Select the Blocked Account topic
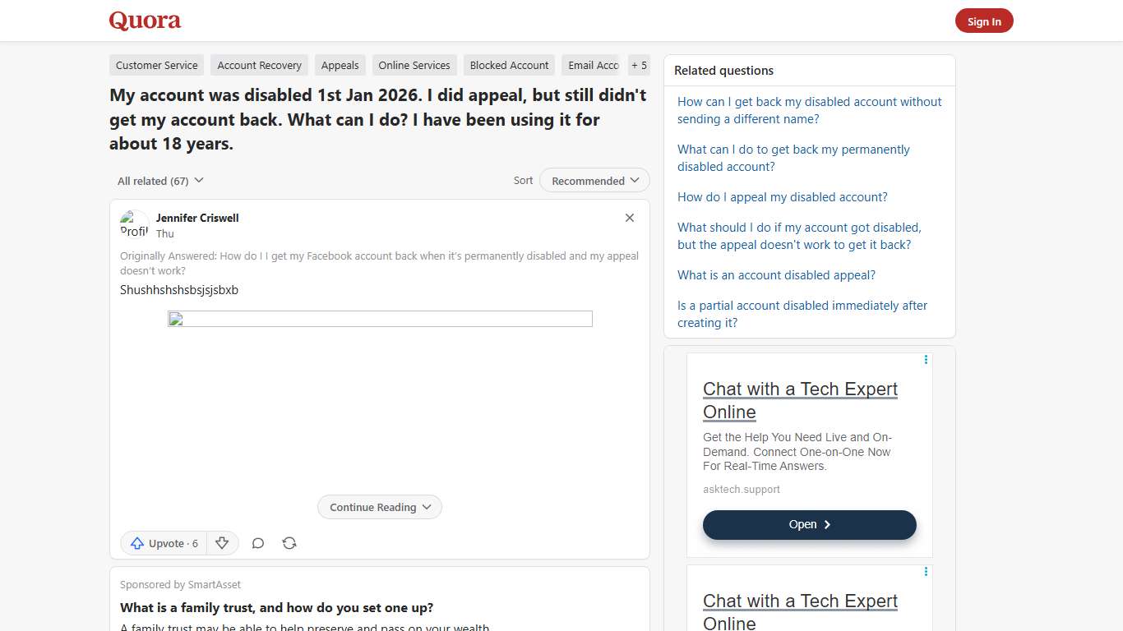The image size is (1123, 631). tap(509, 65)
